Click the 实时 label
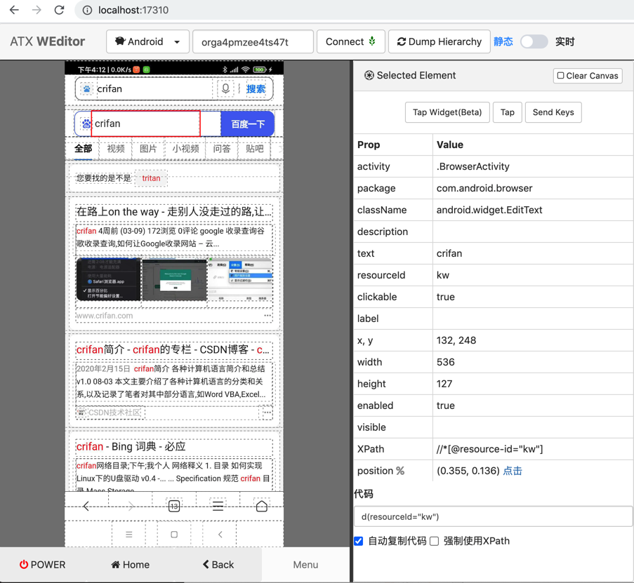This screenshot has height=583, width=634. (x=565, y=41)
